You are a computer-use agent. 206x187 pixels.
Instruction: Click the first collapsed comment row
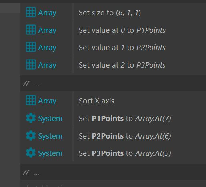point(113,83)
